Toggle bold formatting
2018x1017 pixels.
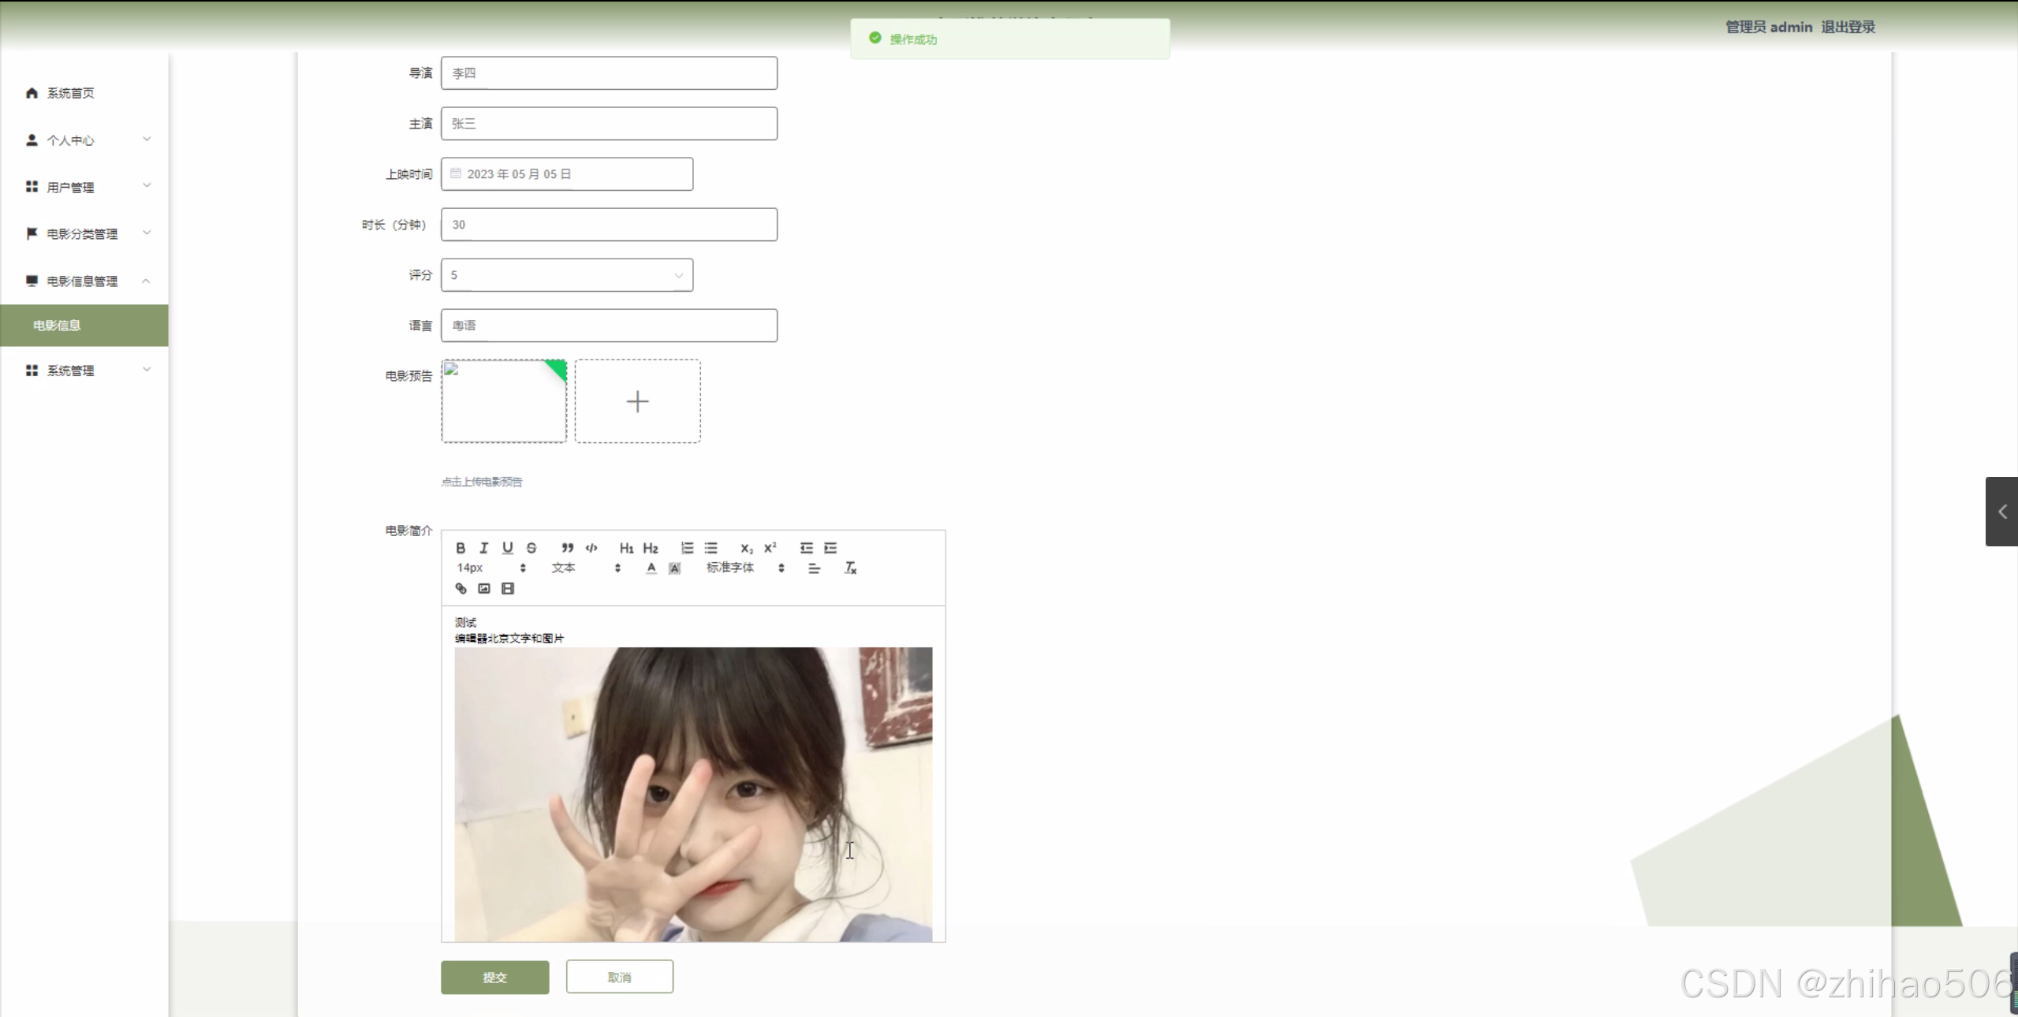point(461,548)
